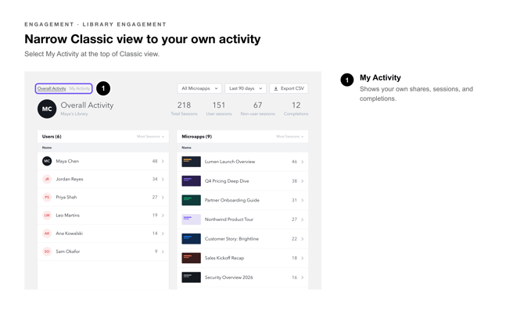Click the Sales Kickoff Recap title
Screen dimensions: 524x314
(224, 258)
